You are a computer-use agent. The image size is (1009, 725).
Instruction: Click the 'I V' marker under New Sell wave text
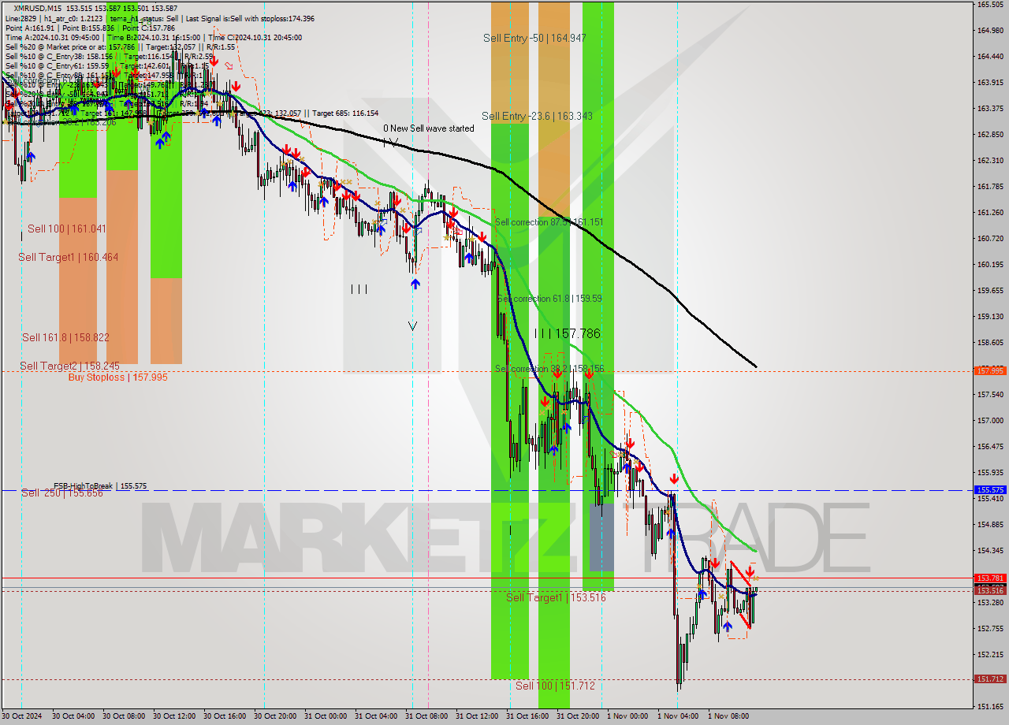point(390,143)
